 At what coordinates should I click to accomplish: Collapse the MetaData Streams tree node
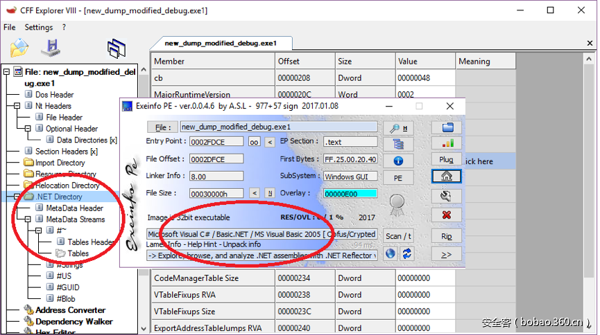click(x=17, y=219)
